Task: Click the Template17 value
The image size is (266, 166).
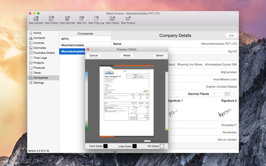Action: point(229,125)
